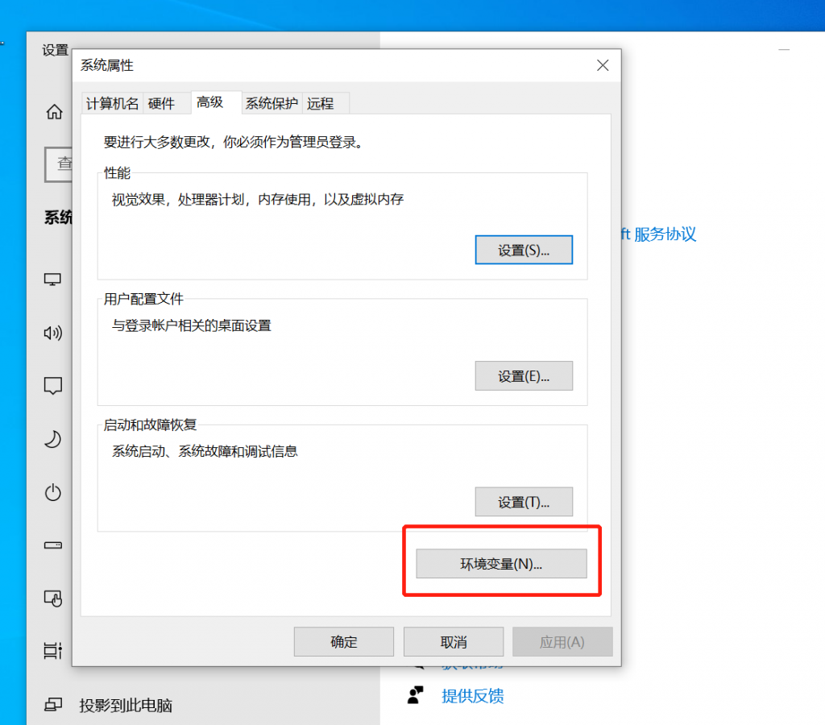
Task: Open 环境变量(N) dialog
Action: pos(501,563)
